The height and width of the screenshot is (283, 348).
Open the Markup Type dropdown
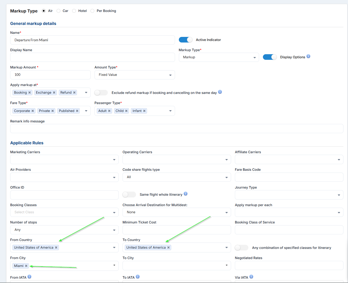click(x=219, y=57)
